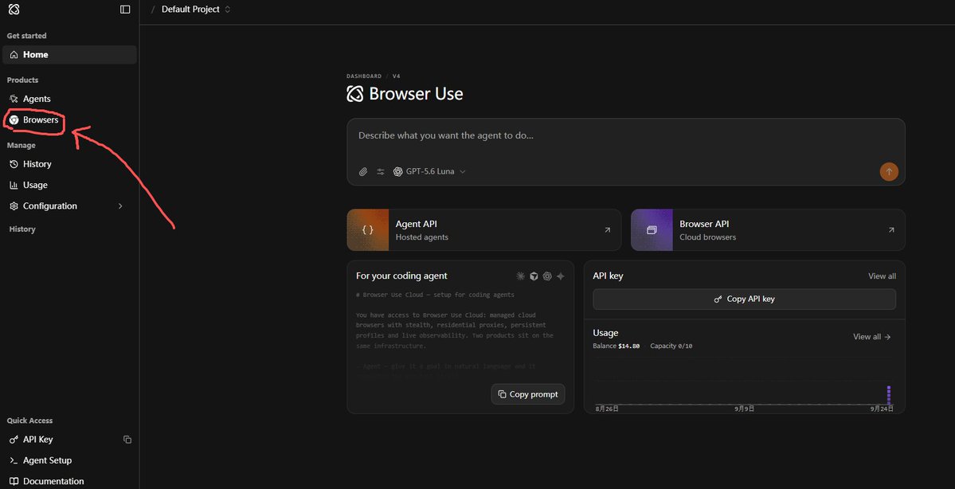Image resolution: width=955 pixels, height=489 pixels.
Task: Focus the agent prompt description field
Action: [626, 136]
